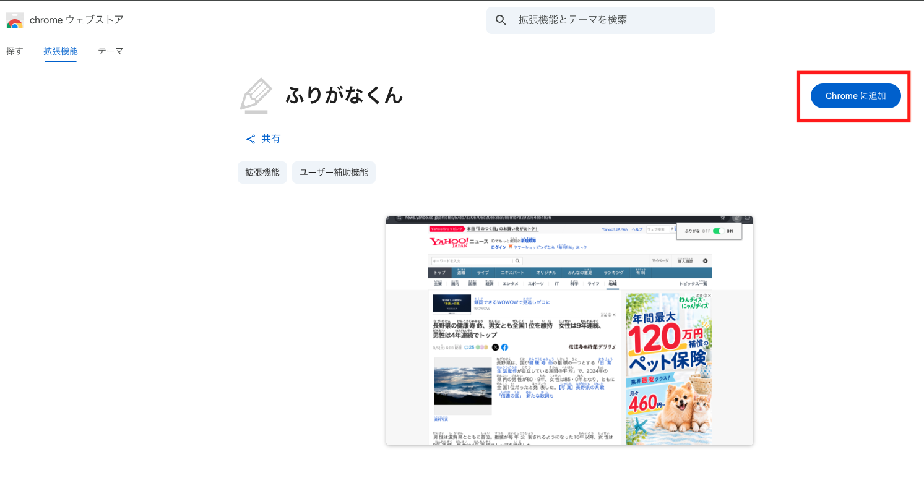
Task: Click the ふりがなくん extension title
Action: tap(344, 95)
